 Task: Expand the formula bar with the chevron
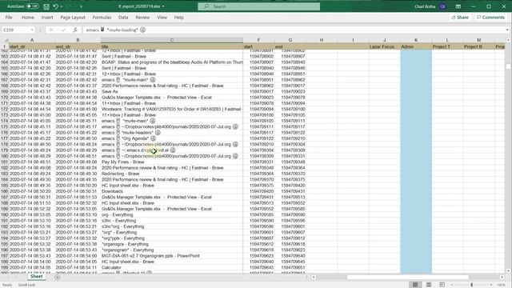pos(507,30)
